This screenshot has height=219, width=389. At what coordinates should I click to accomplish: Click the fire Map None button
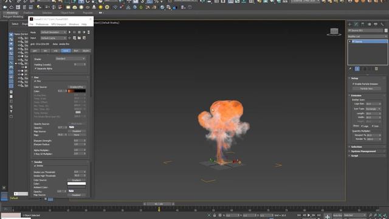pyautogui.click(x=77, y=135)
